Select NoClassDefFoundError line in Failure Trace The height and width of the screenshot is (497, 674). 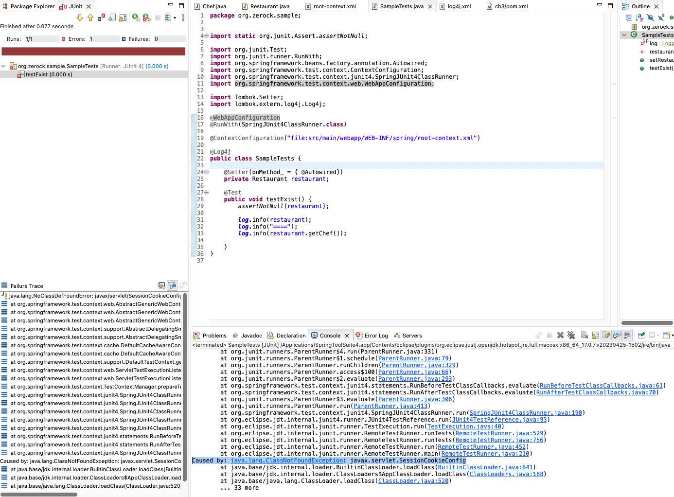click(91, 296)
